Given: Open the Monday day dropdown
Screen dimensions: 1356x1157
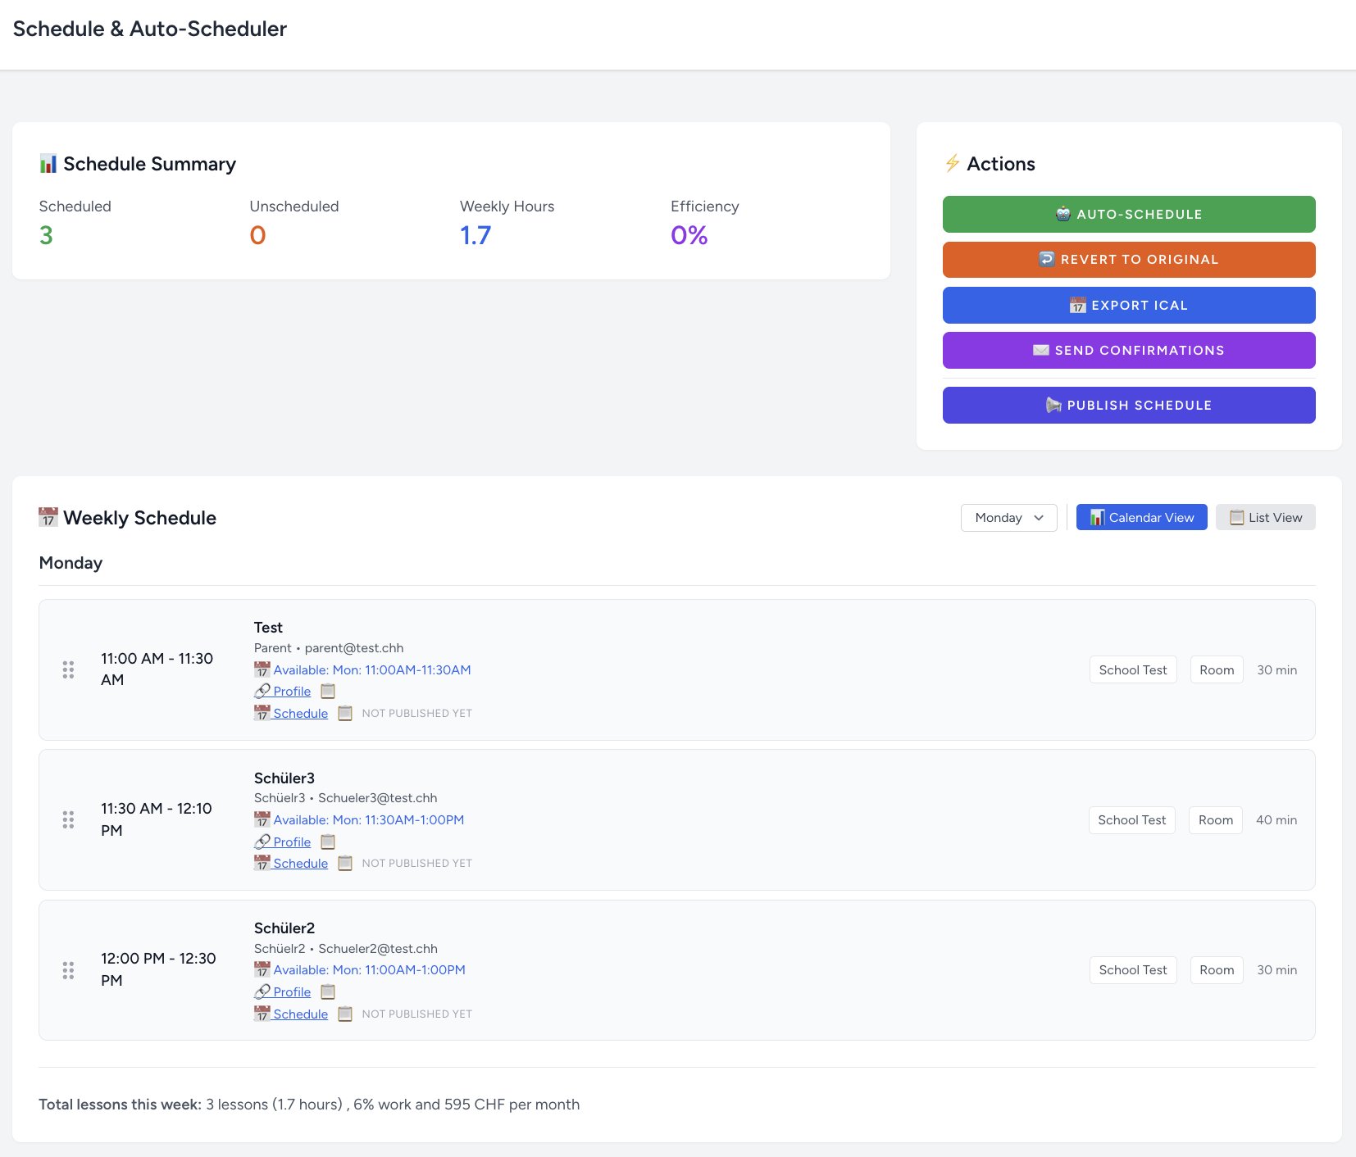Looking at the screenshot, I should 1008,518.
